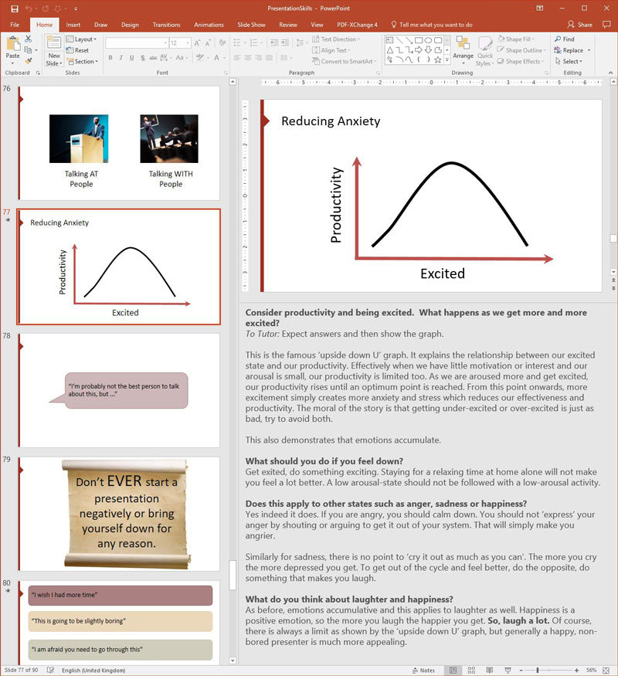618x676 pixels.
Task: Open the Arrange dropdown
Action: 463,51
